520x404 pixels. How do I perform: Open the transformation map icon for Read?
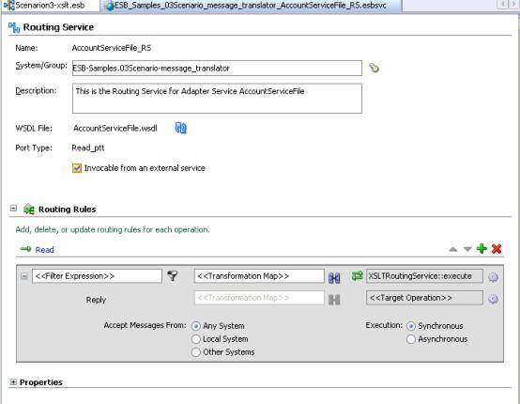click(x=334, y=277)
